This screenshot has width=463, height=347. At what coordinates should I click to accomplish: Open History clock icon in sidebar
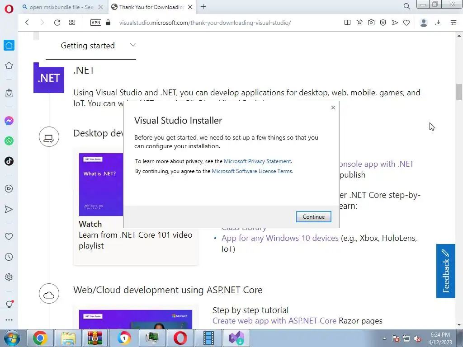pyautogui.click(x=9, y=257)
